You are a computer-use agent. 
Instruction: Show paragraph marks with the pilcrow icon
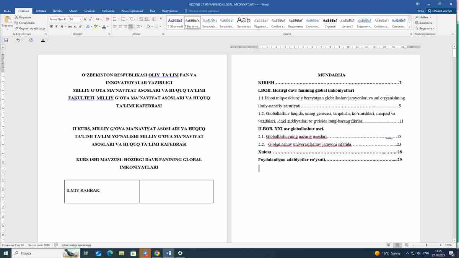pyautogui.click(x=161, y=19)
